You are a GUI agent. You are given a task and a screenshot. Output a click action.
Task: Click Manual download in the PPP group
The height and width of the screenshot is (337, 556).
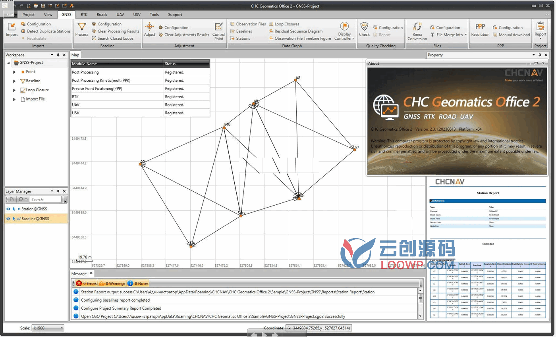coord(511,35)
